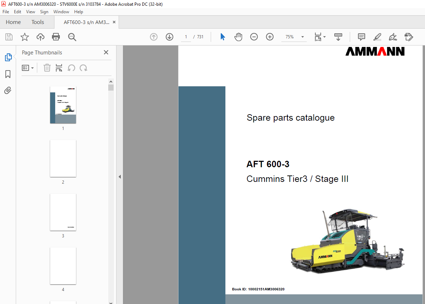
Task: Open Page Thumbnails pane icon in sidebar
Action: click(x=8, y=57)
